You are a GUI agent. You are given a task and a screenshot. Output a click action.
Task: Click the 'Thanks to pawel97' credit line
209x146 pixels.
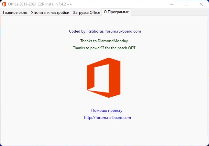tap(106, 48)
